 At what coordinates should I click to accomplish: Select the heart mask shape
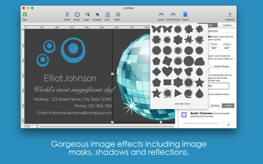tap(167, 72)
